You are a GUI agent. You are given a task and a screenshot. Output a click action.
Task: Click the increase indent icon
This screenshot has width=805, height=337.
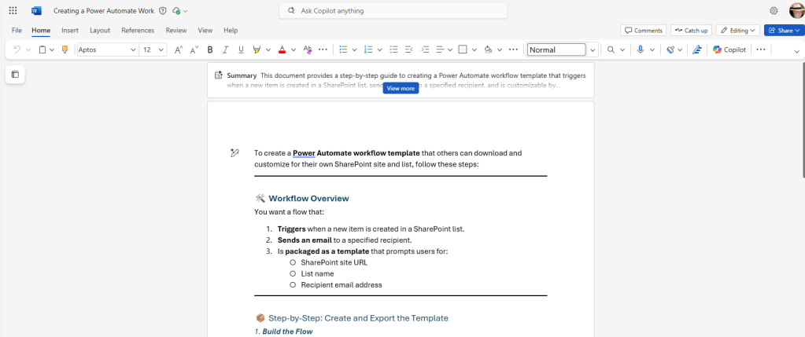[425, 49]
